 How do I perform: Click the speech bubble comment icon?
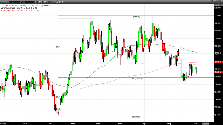57,2
